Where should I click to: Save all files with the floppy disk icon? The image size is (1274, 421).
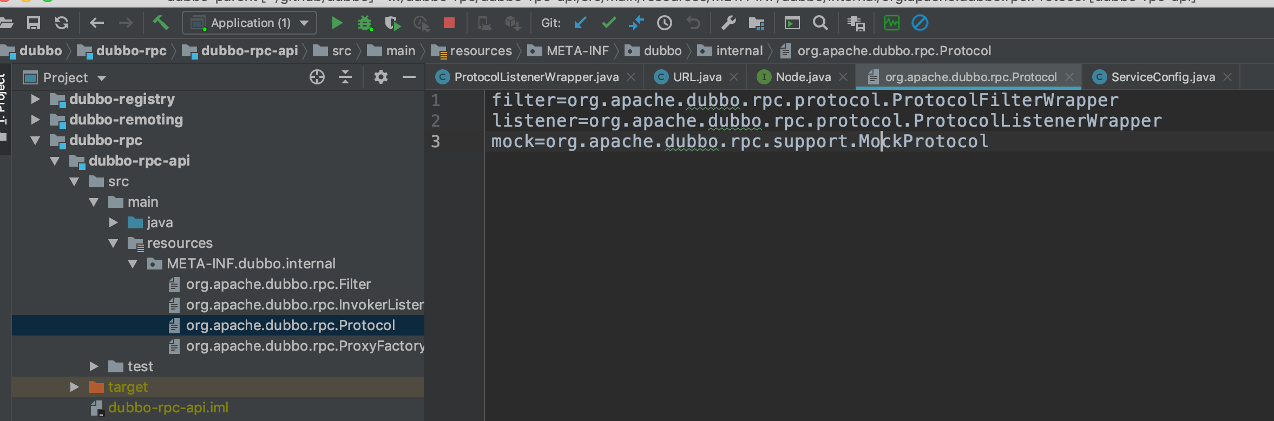[34, 23]
